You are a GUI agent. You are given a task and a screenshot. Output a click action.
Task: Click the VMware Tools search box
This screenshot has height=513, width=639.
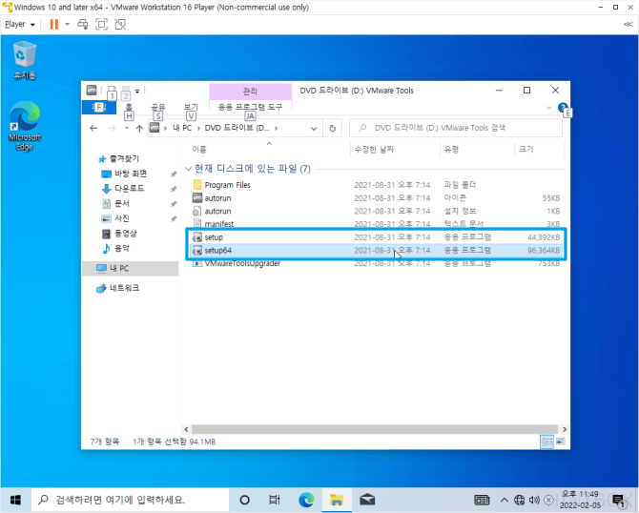(456, 128)
